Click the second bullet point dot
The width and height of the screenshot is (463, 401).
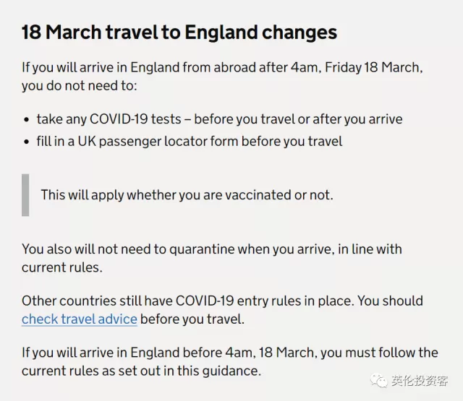click(27, 142)
